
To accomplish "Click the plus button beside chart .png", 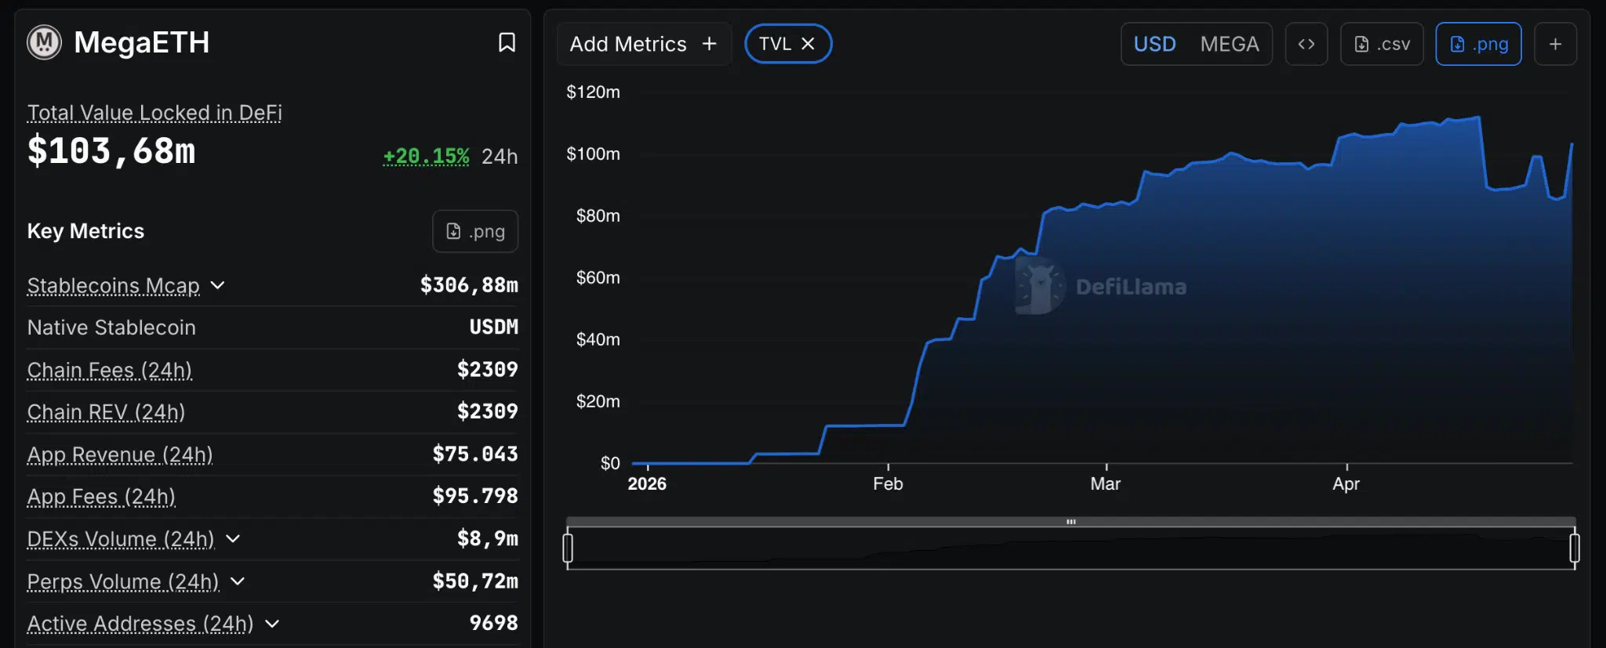I will click(1555, 44).
